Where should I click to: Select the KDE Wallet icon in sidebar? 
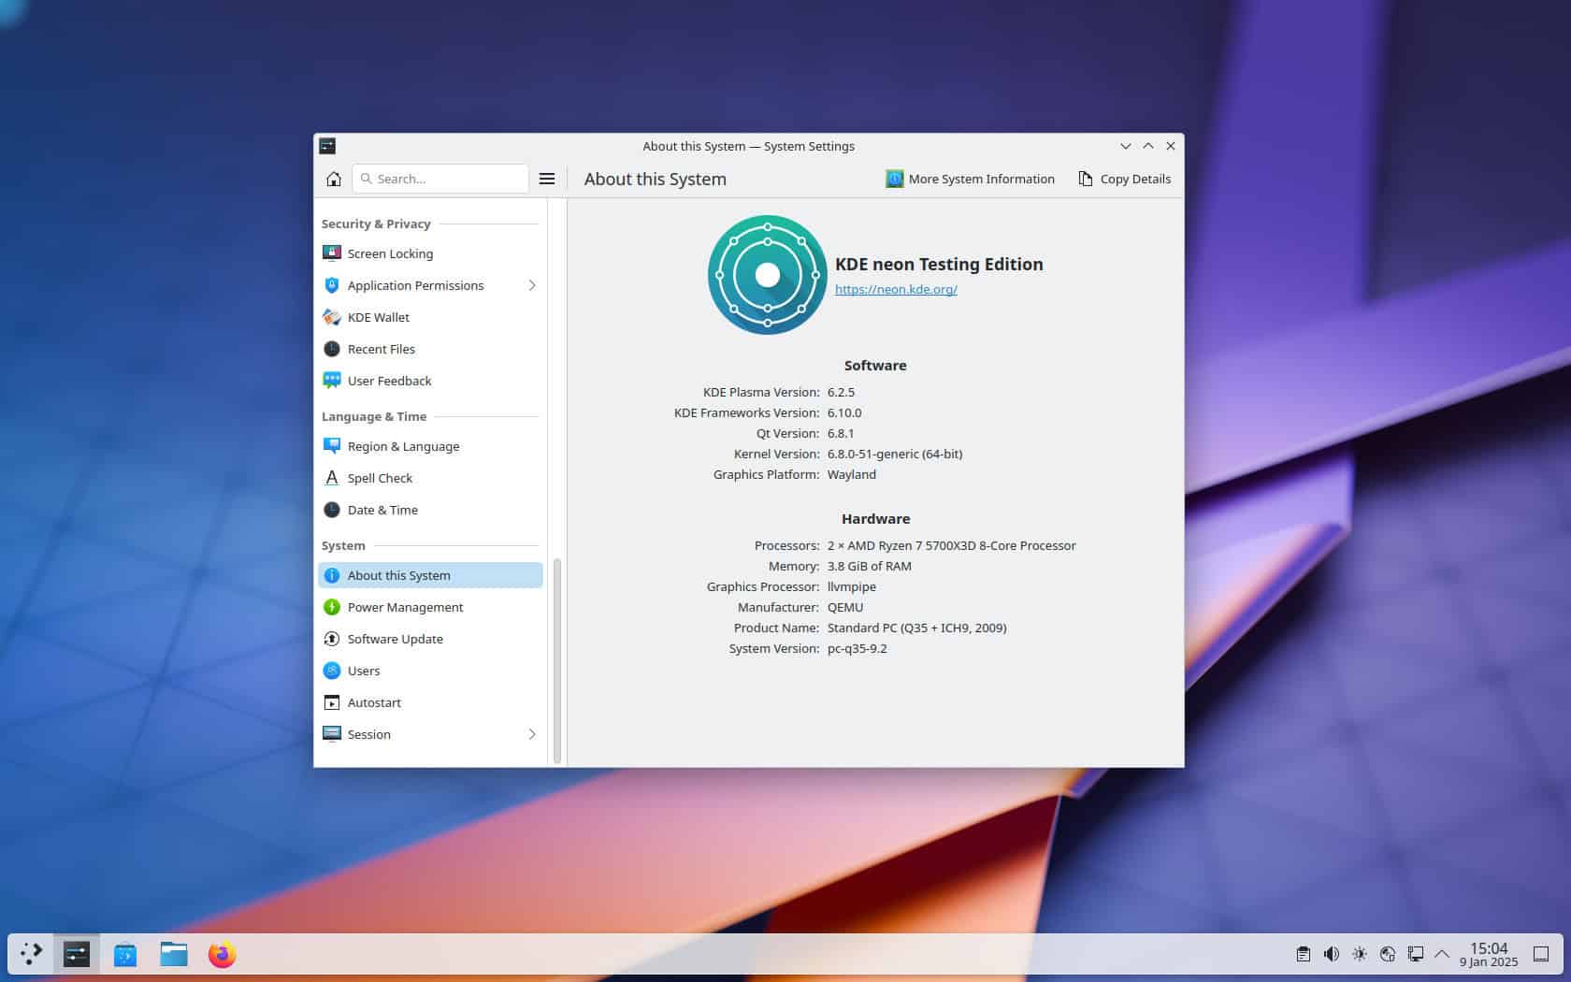tap(332, 317)
